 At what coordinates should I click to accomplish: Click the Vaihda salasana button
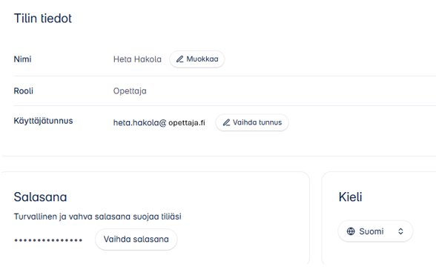point(136,239)
